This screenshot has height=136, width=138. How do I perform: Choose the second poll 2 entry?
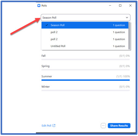coord(85,39)
